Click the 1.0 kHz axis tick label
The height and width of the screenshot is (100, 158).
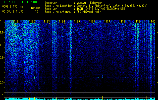[2, 45]
